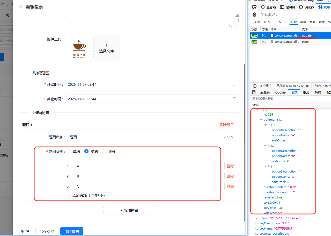This screenshot has height=236, width=331.
Task: Expand the 1 option node details
Action: (266, 146)
